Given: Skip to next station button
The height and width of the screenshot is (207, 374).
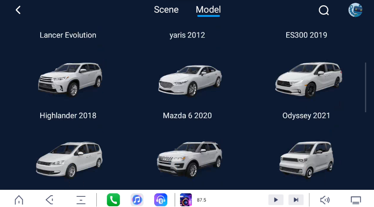Looking at the screenshot, I should (296, 200).
